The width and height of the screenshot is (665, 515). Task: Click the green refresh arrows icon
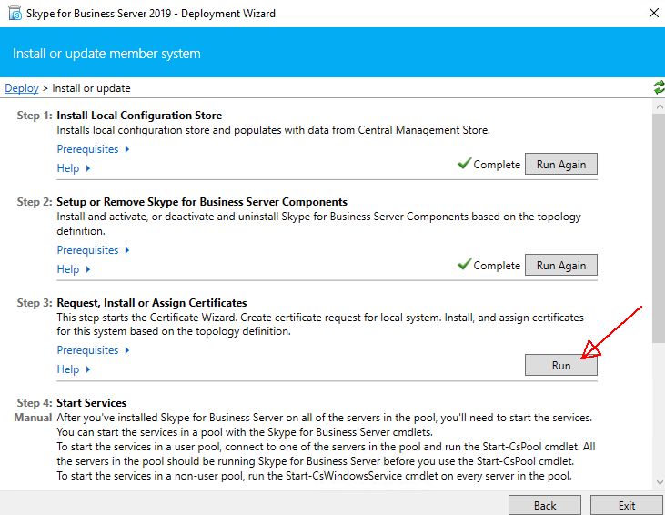point(659,88)
